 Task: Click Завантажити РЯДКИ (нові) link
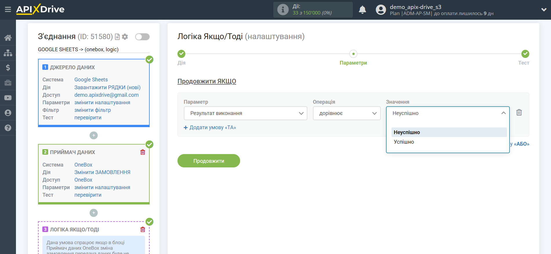pos(107,87)
